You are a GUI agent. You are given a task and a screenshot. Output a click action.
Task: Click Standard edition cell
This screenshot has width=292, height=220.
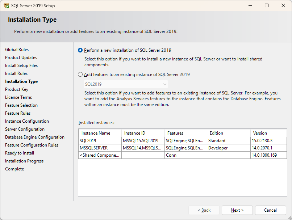point(229,141)
